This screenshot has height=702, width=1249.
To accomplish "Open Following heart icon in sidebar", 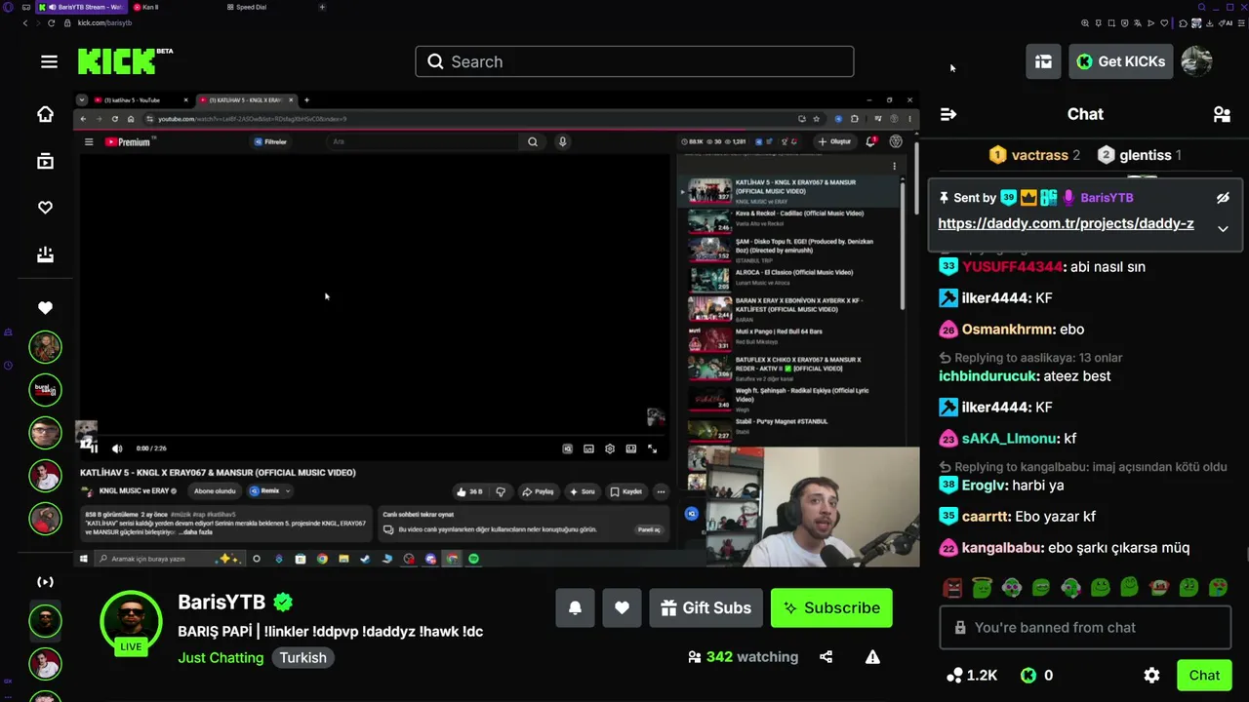I will [x=45, y=208].
